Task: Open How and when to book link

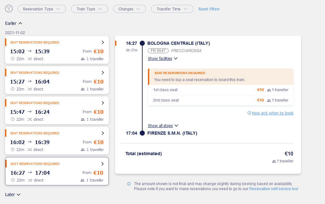Action: (273, 113)
